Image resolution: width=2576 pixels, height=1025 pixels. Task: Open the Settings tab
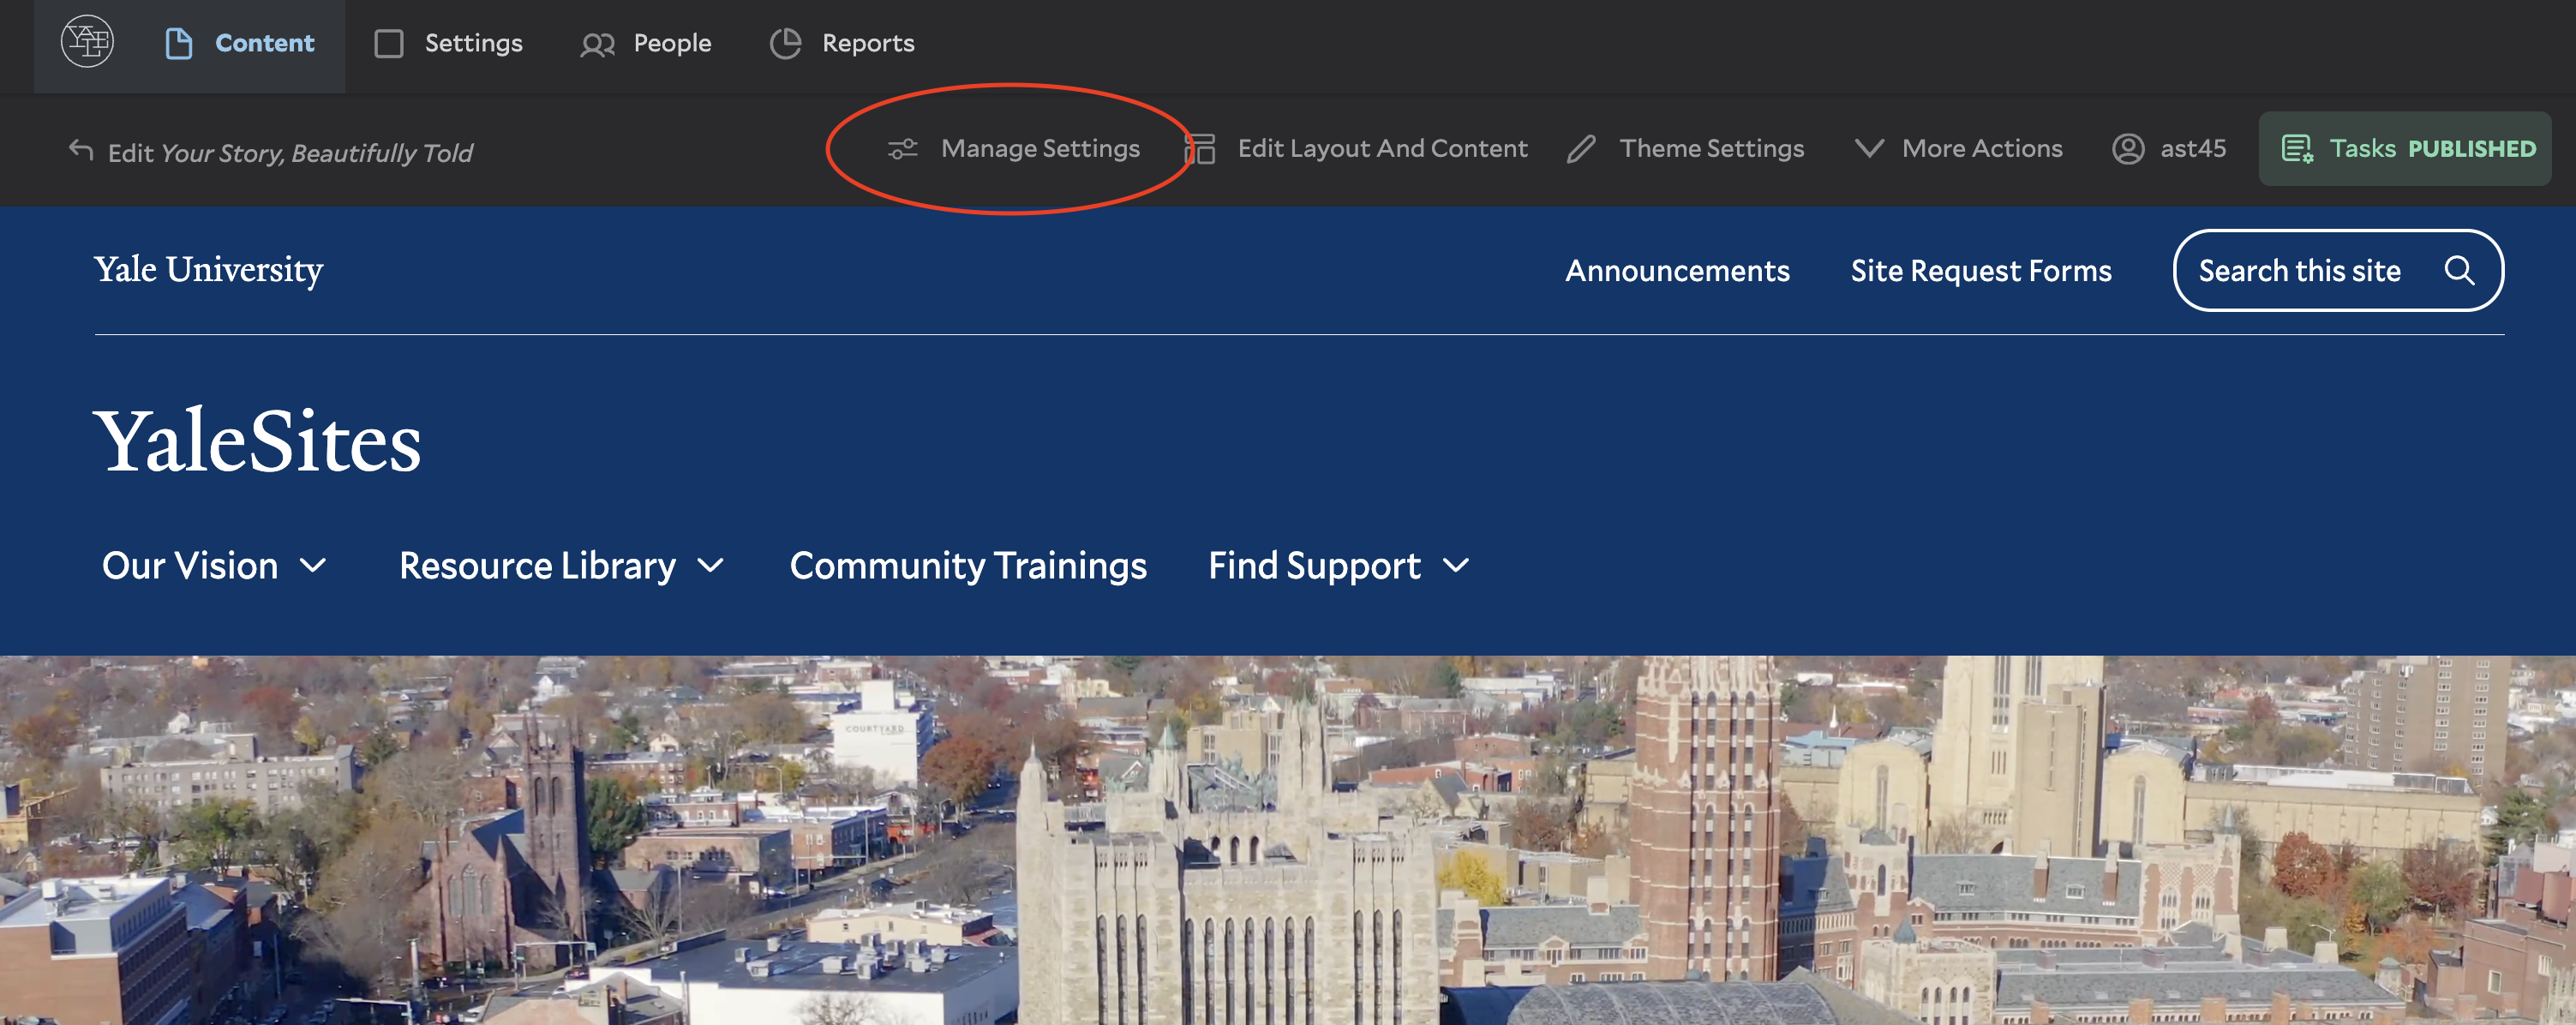tap(448, 43)
